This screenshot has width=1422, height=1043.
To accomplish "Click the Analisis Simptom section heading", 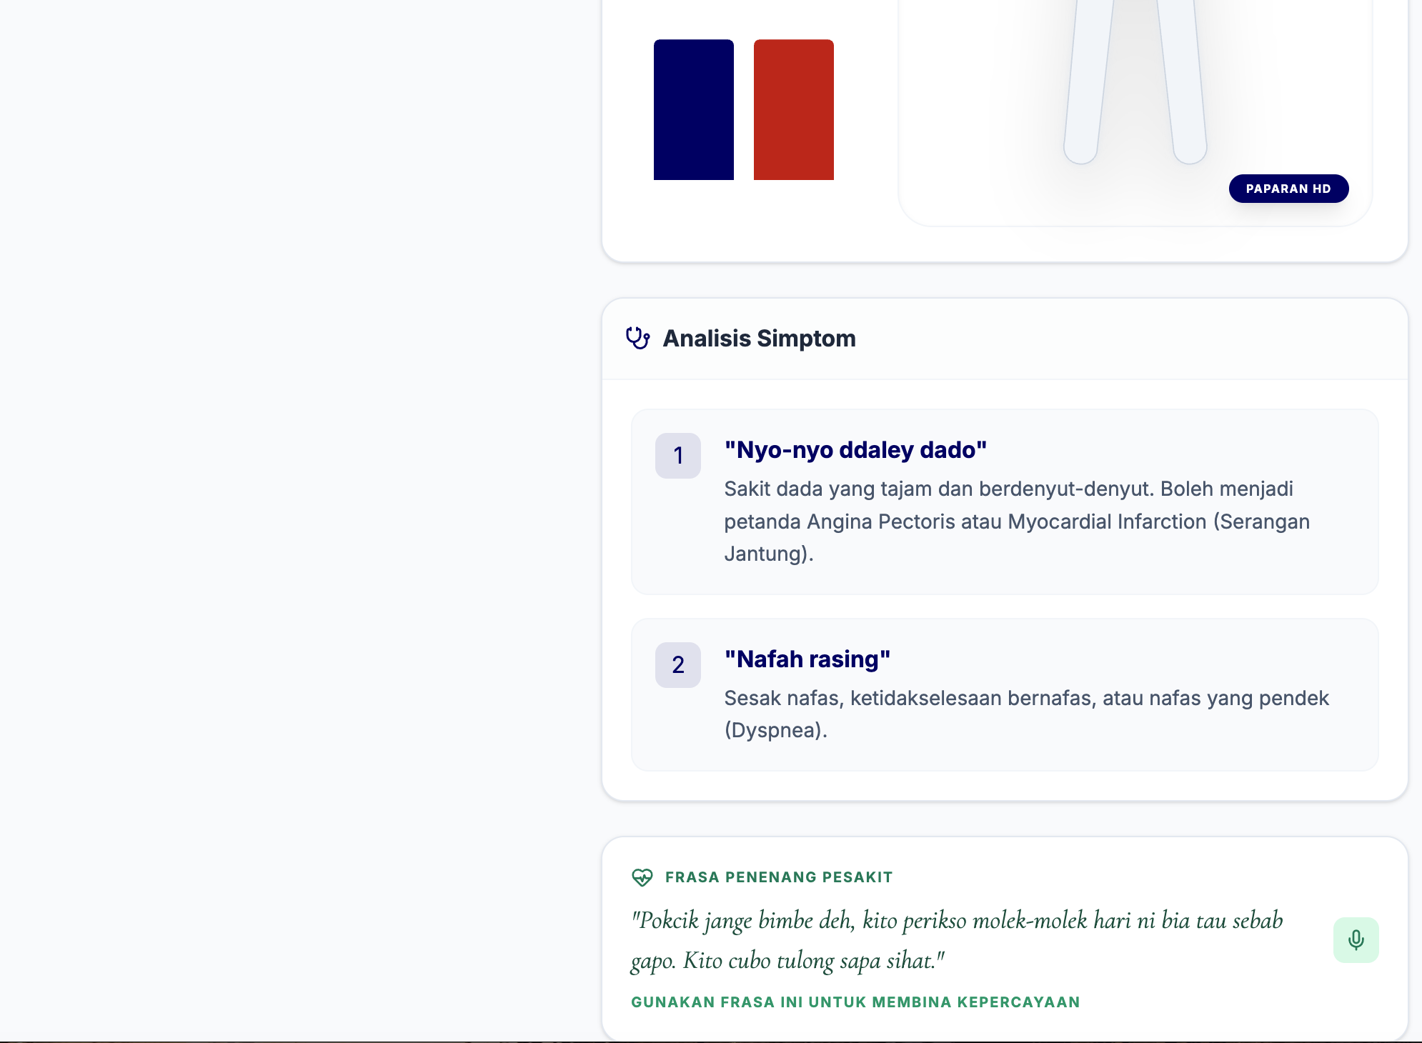I will click(759, 338).
